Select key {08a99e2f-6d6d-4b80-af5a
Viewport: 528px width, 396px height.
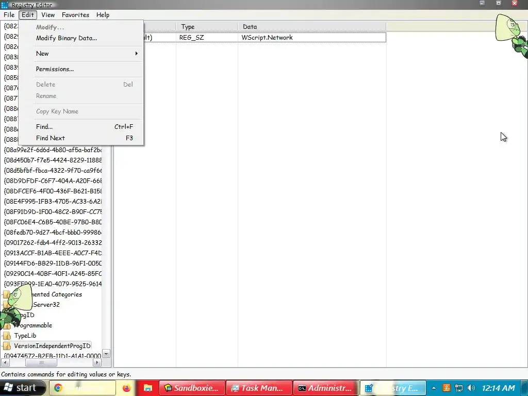(53, 150)
